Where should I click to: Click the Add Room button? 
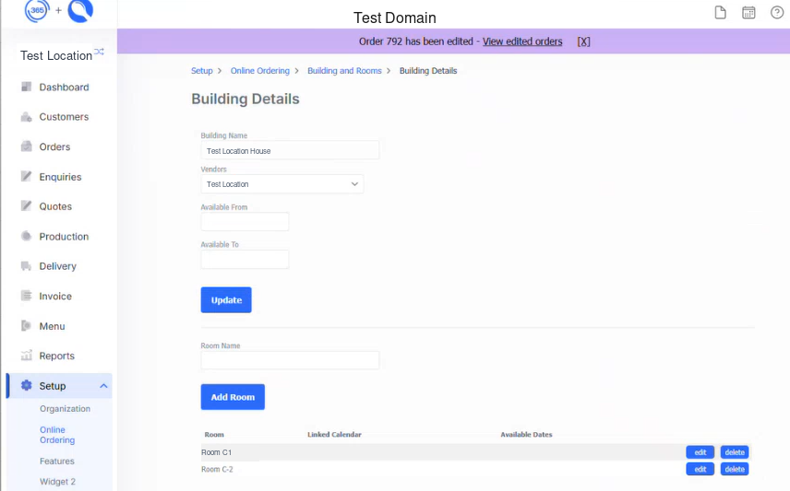(x=233, y=397)
